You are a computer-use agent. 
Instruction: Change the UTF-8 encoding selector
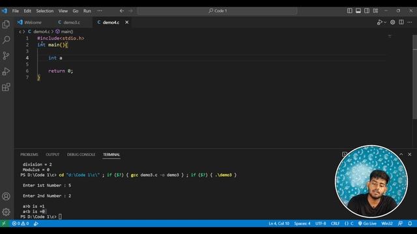tap(321, 224)
